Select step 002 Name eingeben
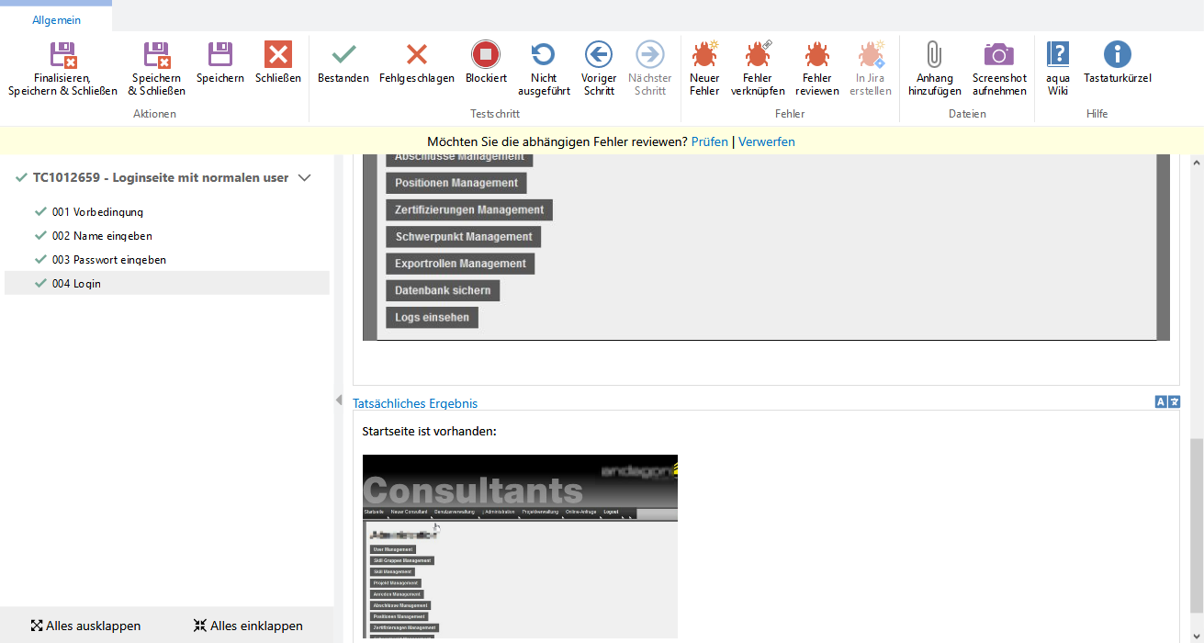The height and width of the screenshot is (643, 1204). (102, 236)
